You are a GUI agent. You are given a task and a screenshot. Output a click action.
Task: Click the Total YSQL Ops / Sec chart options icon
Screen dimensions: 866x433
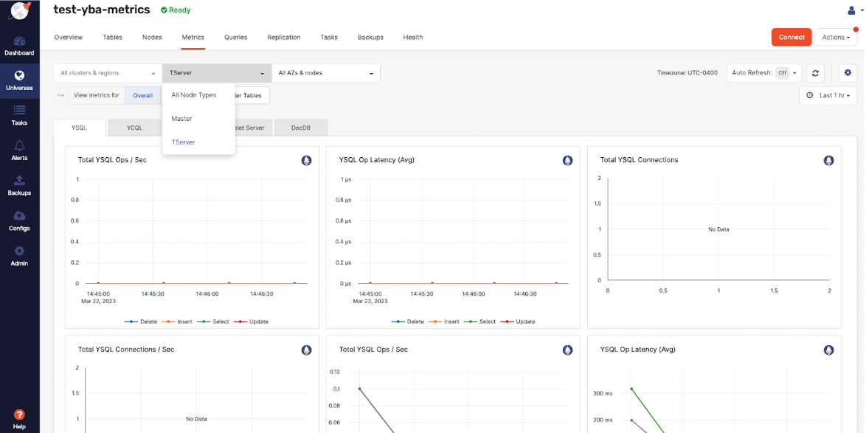[x=306, y=160]
